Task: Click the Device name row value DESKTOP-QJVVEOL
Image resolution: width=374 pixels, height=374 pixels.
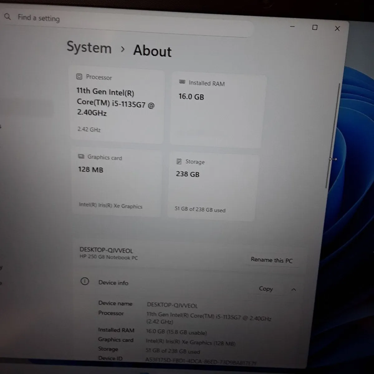Action: pos(172,305)
